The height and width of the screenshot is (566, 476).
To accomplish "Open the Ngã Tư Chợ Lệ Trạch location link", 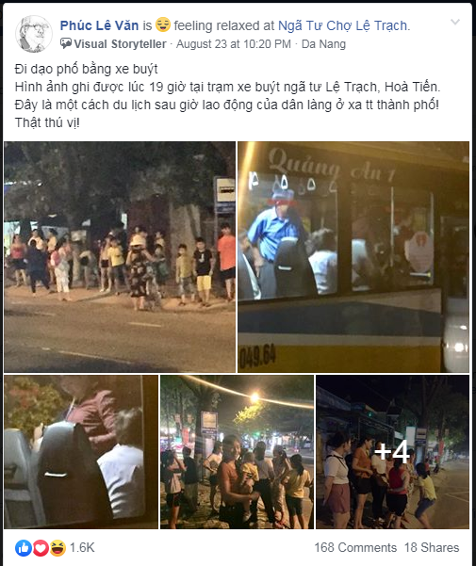I will (x=344, y=25).
